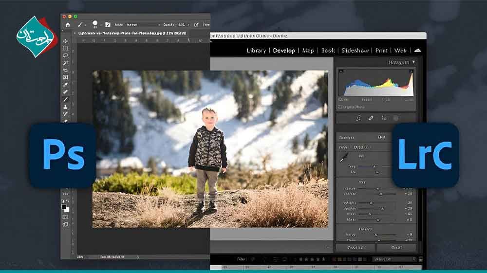Click Photoshop zoom level field in status bar
This screenshot has width=487, height=273.
pyautogui.click(x=80, y=257)
